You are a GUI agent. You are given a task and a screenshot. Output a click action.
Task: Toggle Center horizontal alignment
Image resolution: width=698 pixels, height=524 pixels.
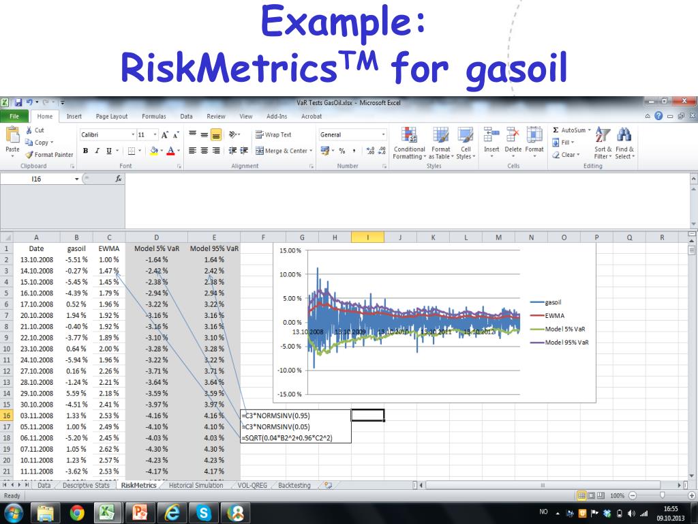pos(204,151)
